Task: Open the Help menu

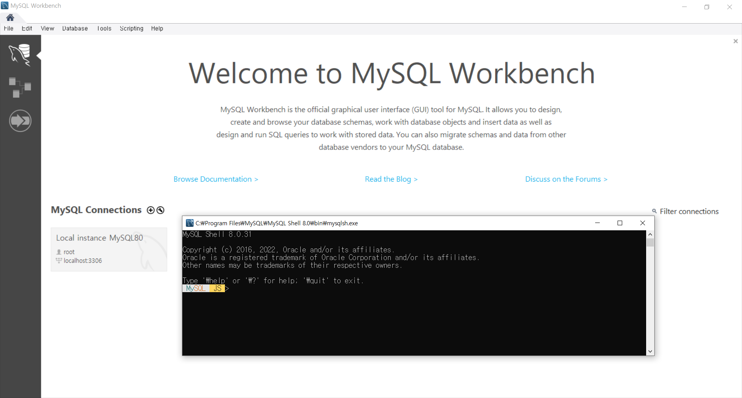Action: click(157, 29)
